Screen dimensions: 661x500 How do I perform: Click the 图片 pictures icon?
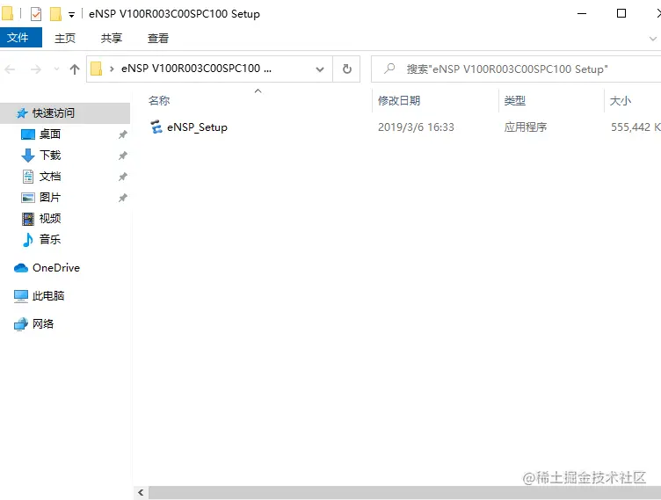pyautogui.click(x=28, y=198)
